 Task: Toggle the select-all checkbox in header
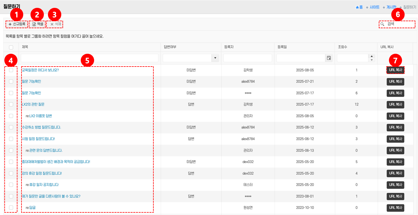[x=11, y=47]
